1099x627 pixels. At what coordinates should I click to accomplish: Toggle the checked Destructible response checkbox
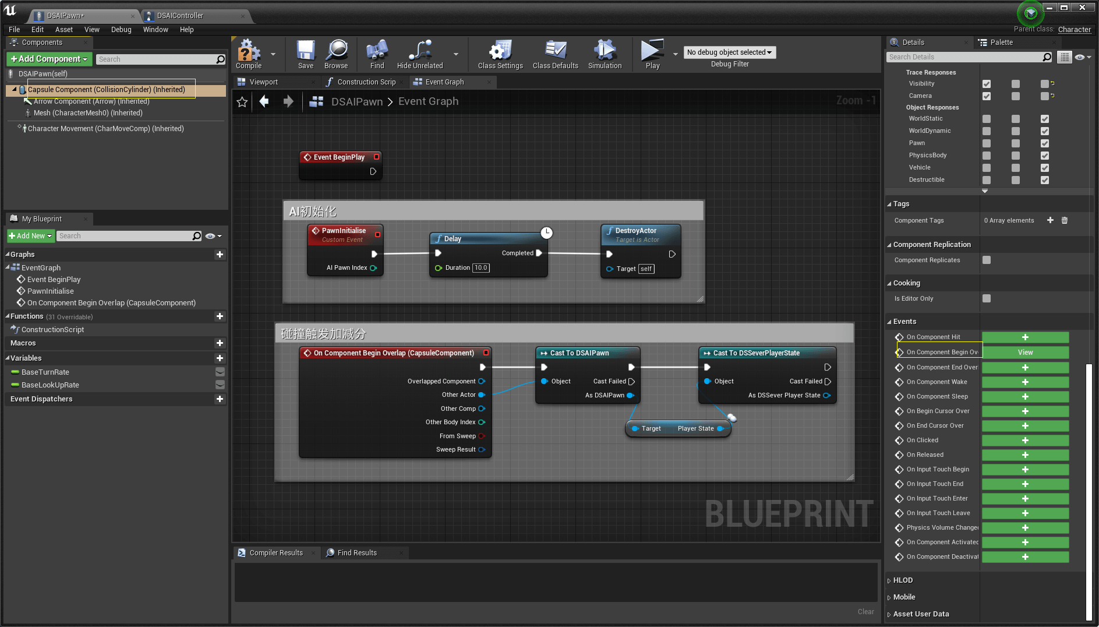point(1045,180)
